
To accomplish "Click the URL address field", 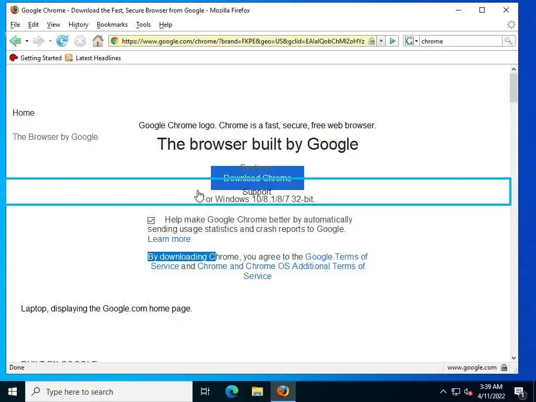I will tap(243, 41).
